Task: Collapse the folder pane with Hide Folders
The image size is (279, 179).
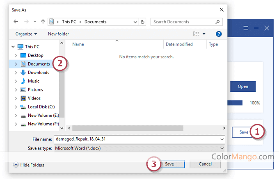Action: pos(29,165)
